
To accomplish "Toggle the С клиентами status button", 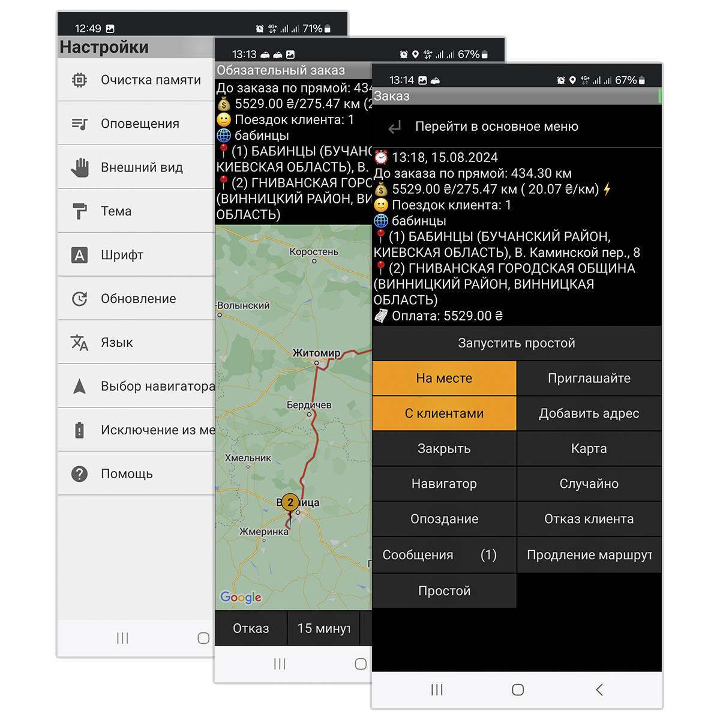I will (444, 413).
